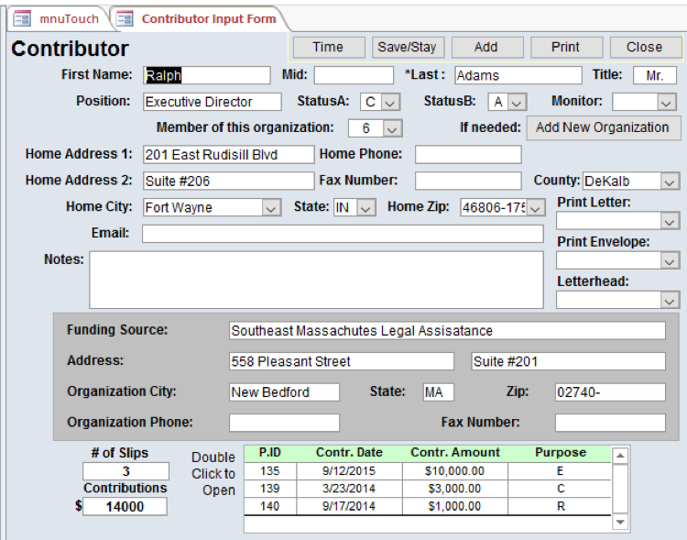Select contribution row with P.ID 139

tap(269, 489)
